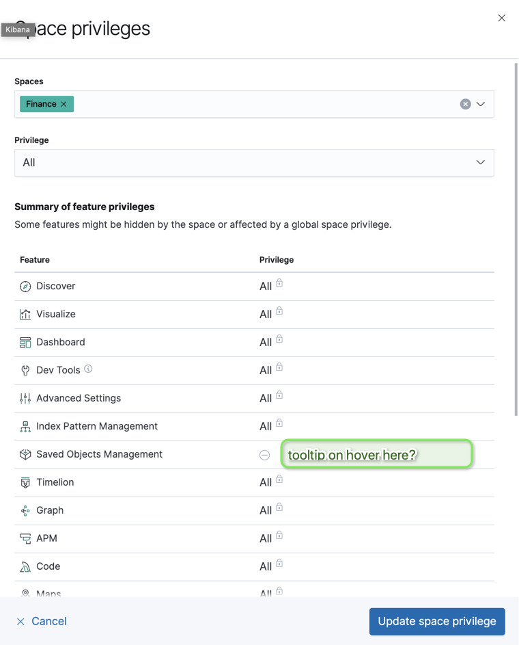Viewport: 519px width, 645px height.
Task: Clear all selected spaces
Action: (x=465, y=104)
